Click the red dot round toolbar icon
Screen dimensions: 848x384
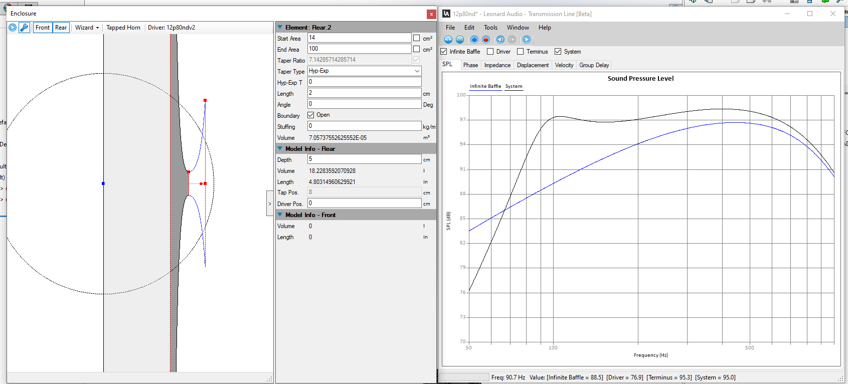(486, 40)
